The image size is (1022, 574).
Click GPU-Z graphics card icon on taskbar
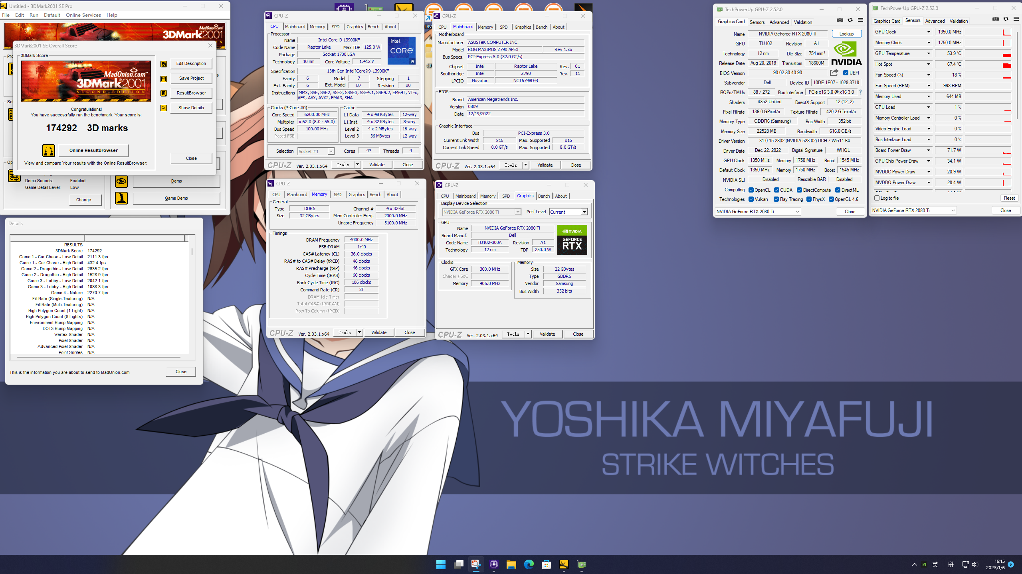click(581, 564)
